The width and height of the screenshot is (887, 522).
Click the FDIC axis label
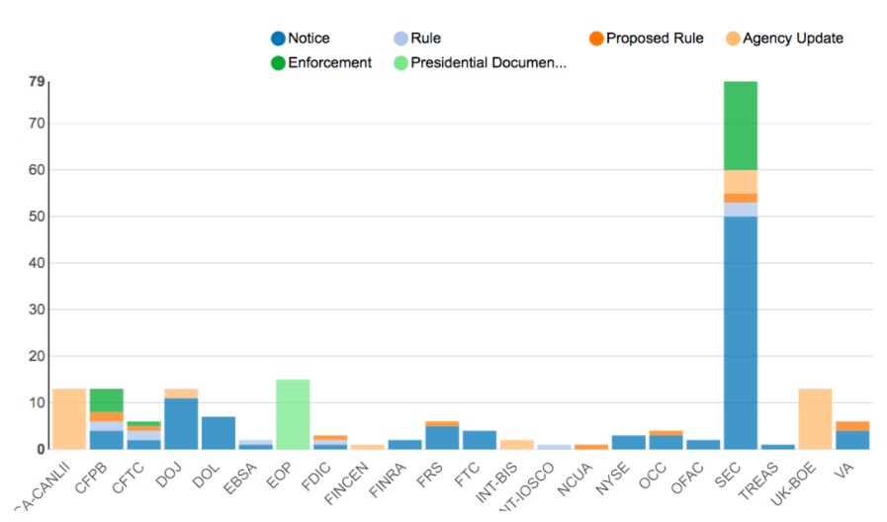pyautogui.click(x=316, y=477)
